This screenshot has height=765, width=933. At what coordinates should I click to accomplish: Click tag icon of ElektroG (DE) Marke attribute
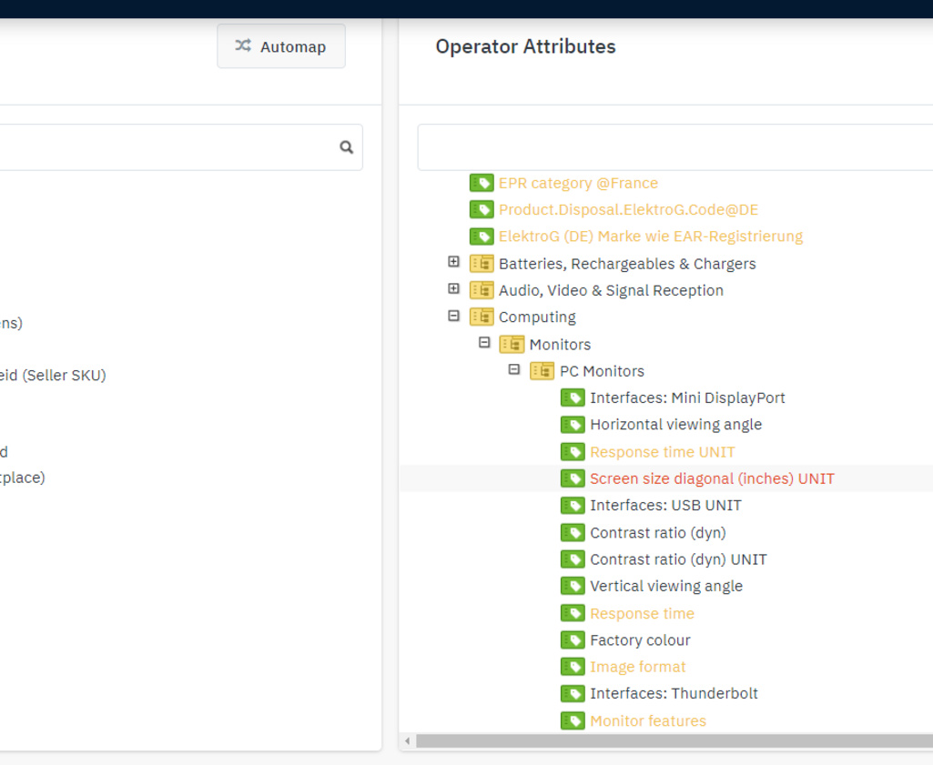[482, 237]
